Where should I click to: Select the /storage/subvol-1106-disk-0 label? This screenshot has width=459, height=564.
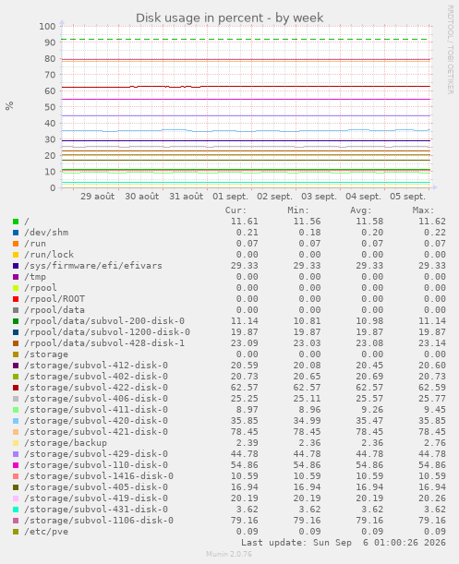(99, 521)
